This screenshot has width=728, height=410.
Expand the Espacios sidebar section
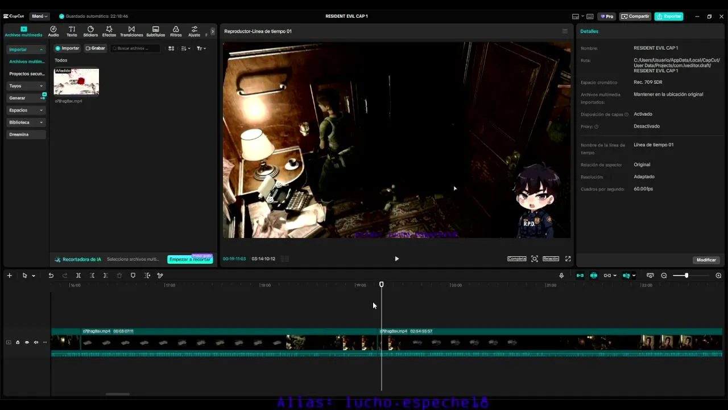click(x=26, y=110)
